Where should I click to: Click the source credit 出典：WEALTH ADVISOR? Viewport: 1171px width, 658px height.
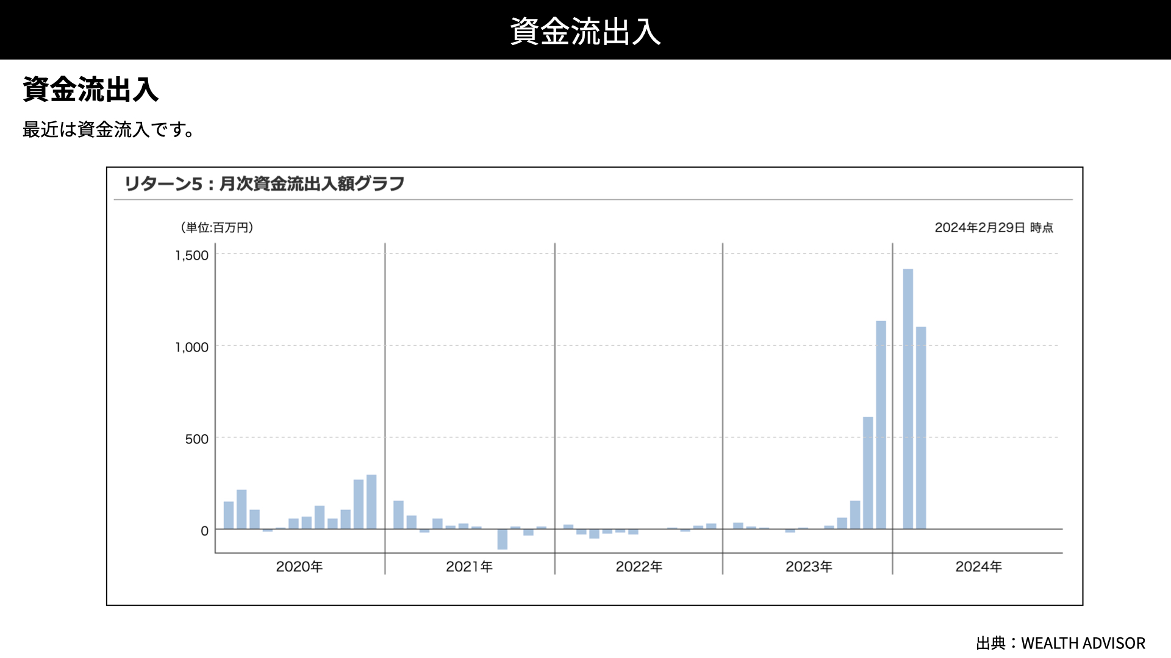(1061, 643)
